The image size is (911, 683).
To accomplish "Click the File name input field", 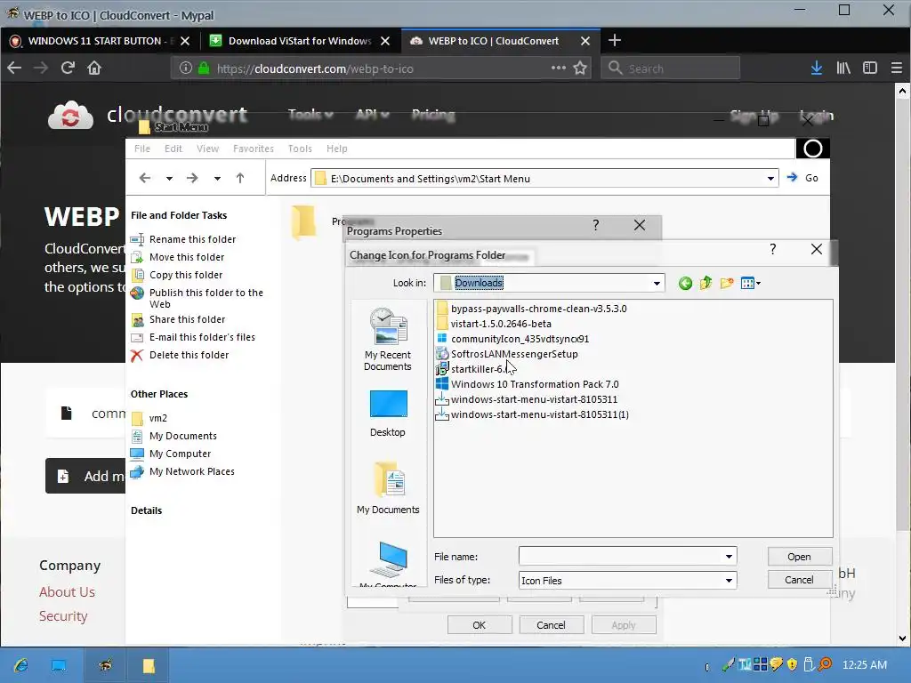I will [x=620, y=557].
